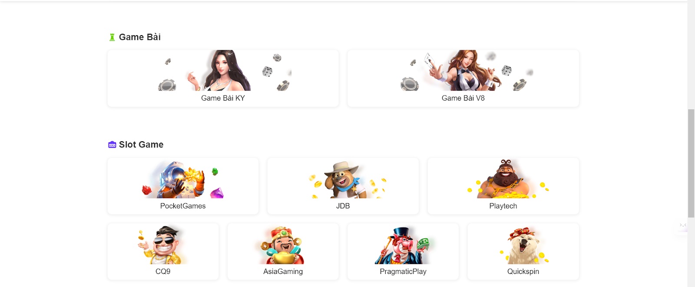Click the JDB cowboy dog icon

pyautogui.click(x=343, y=179)
